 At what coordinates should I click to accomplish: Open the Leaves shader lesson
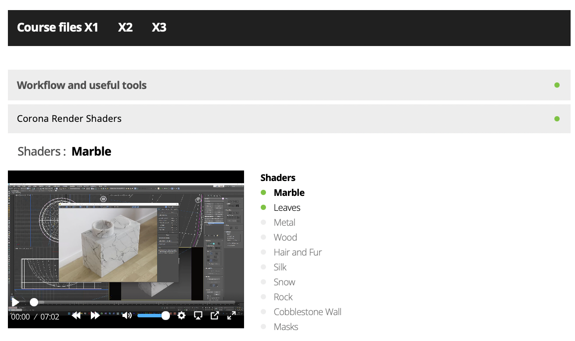(x=287, y=207)
